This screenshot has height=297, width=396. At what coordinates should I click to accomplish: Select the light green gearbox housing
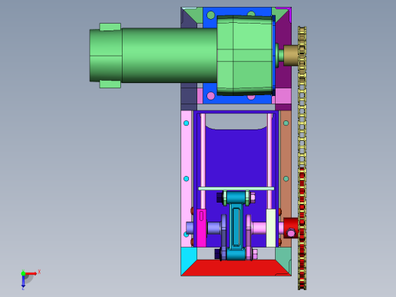[245, 55]
